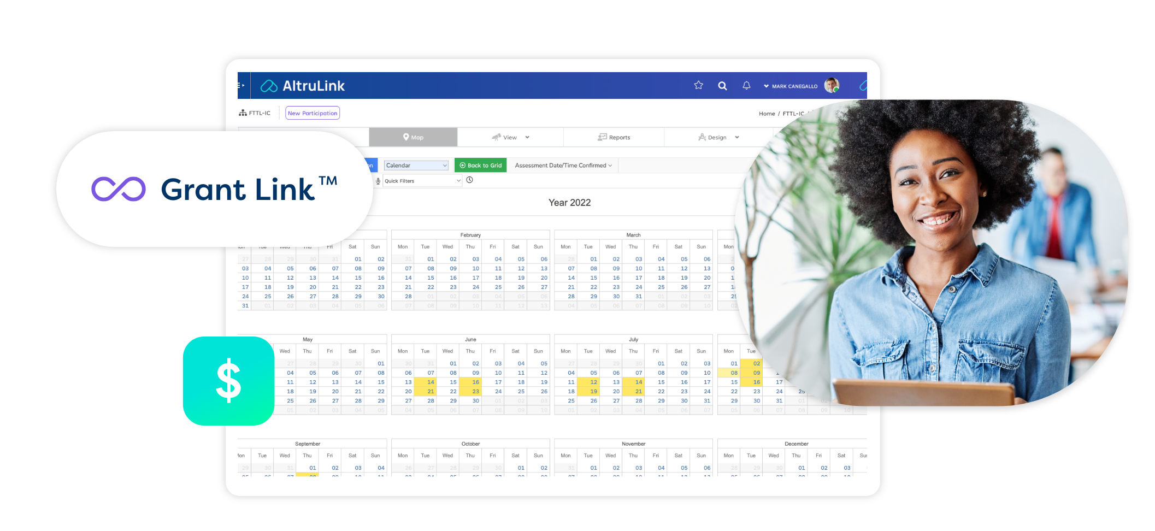Click the July month header
This screenshot has width=1155, height=531.
coord(633,340)
